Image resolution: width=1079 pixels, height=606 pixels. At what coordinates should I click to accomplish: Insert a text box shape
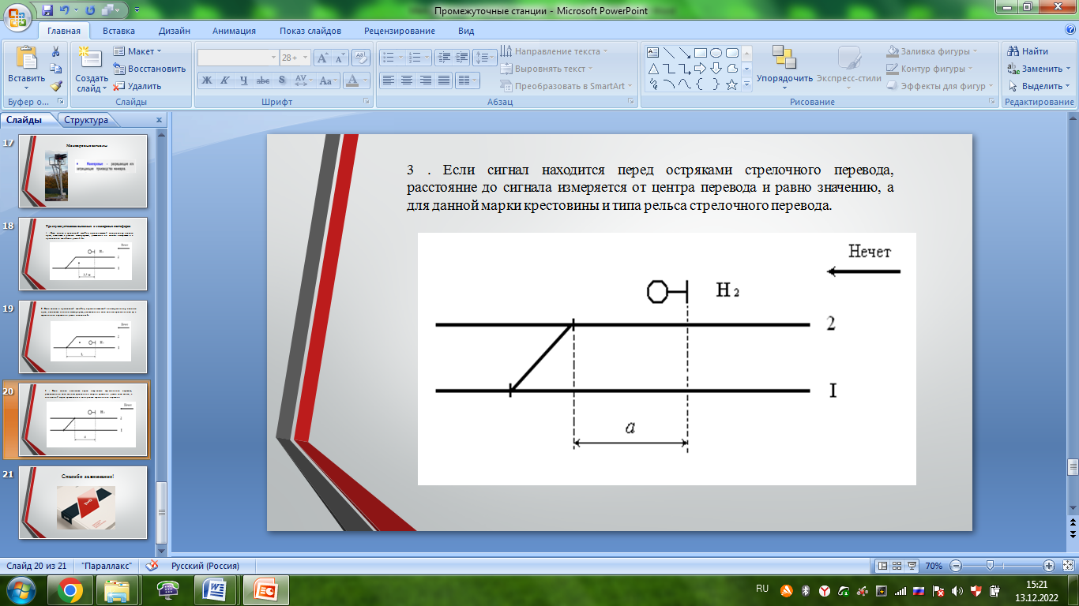pyautogui.click(x=653, y=53)
